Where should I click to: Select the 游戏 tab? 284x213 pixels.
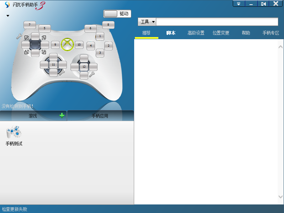(x=33, y=116)
